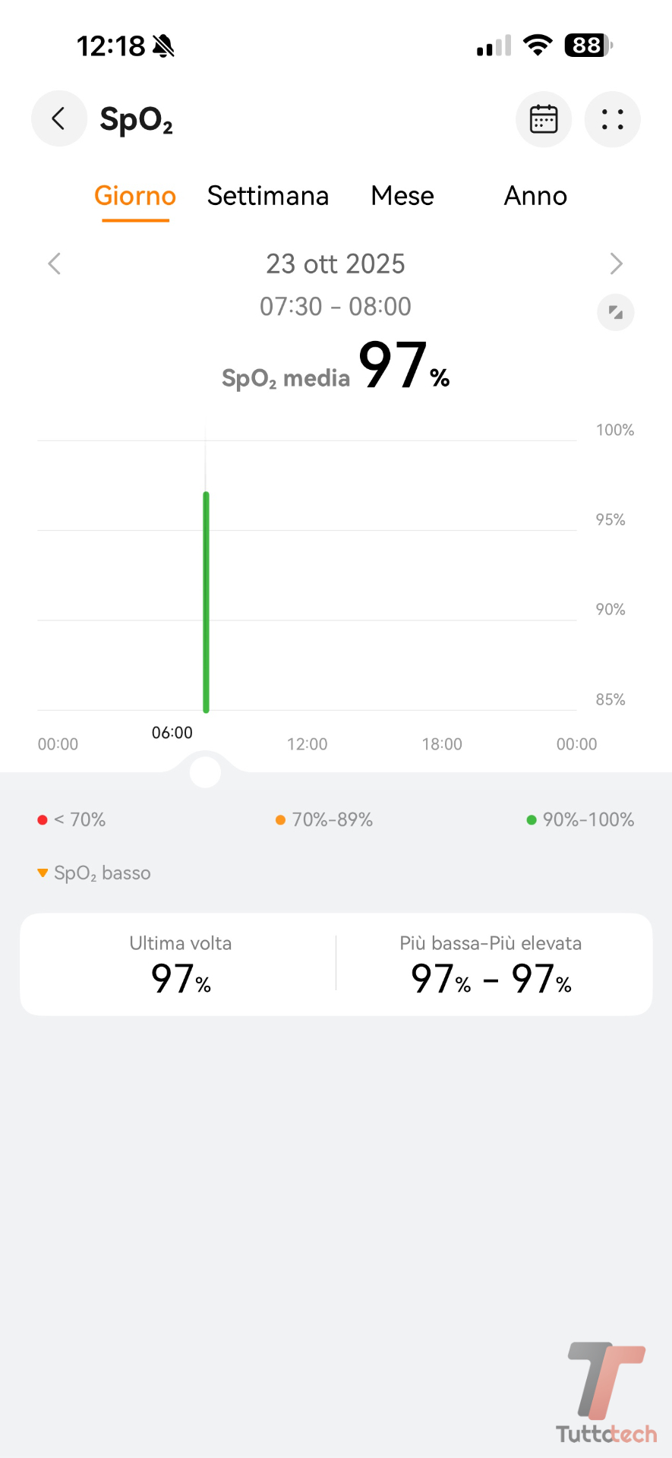Viewport: 672px width, 1458px height.
Task: Tap the silent mode bell icon
Action: [x=163, y=46]
